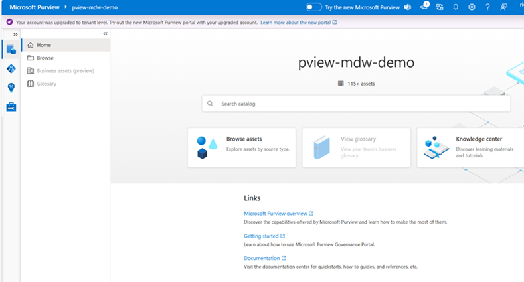
Task: Click the large 'pview-mdw-demo' page title
Action: pos(356,63)
